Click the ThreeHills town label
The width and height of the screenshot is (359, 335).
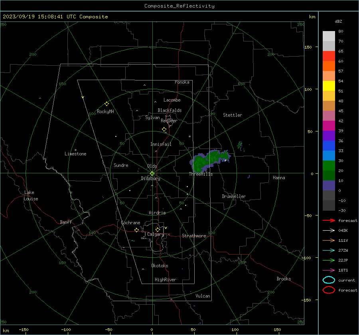click(x=201, y=174)
